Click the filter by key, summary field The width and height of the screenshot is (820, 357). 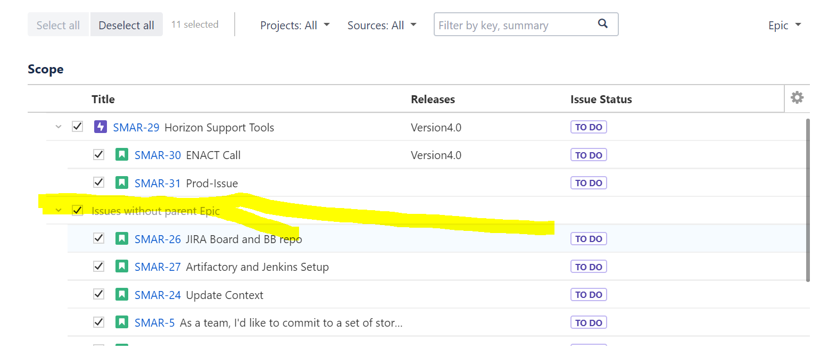click(526, 24)
